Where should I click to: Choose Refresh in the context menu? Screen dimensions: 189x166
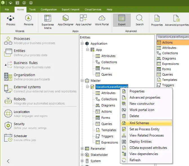click(x=146, y=160)
